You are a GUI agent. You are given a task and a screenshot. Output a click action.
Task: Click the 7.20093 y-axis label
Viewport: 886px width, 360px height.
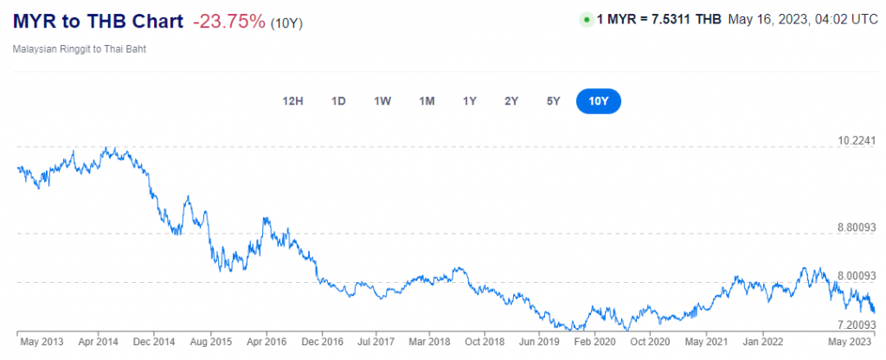tap(857, 325)
